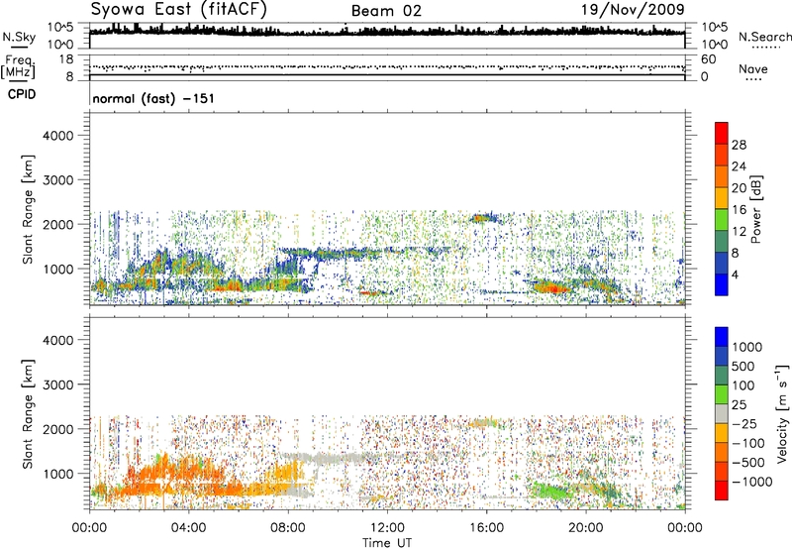Click the 'N.Sky' legend label
Image resolution: width=792 pixels, height=549 pixels.
[x=19, y=37]
